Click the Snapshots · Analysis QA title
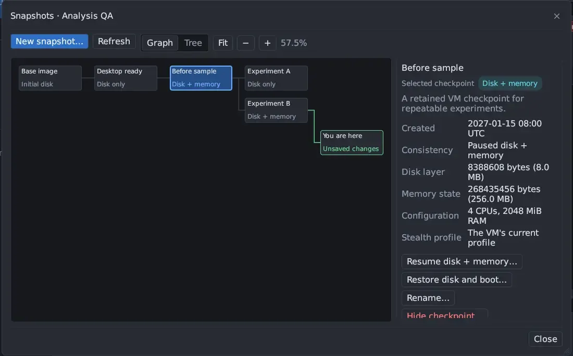The width and height of the screenshot is (573, 356). click(62, 16)
